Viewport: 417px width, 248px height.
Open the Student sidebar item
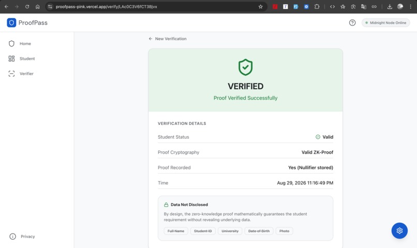tap(27, 59)
